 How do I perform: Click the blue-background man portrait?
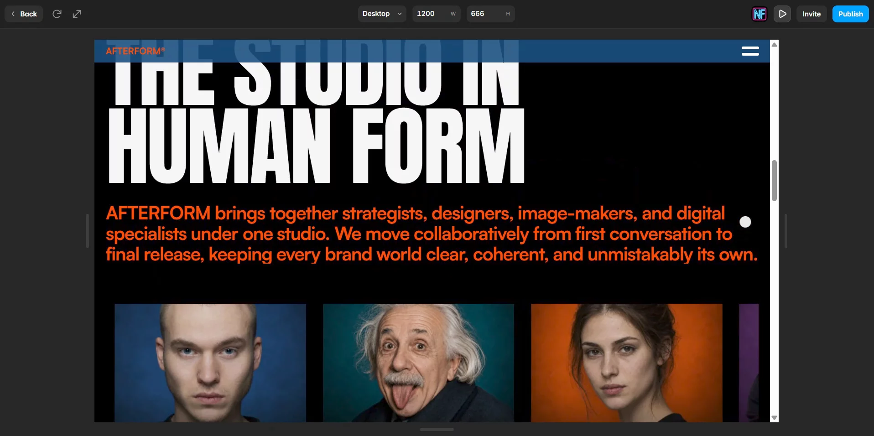210,363
